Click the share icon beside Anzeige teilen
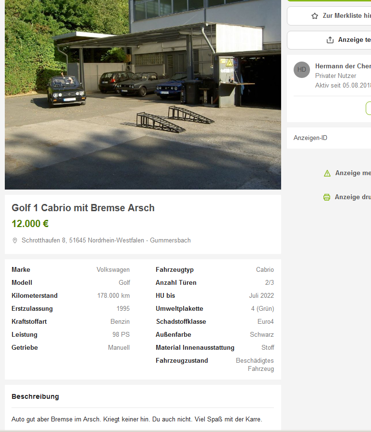 pyautogui.click(x=330, y=40)
